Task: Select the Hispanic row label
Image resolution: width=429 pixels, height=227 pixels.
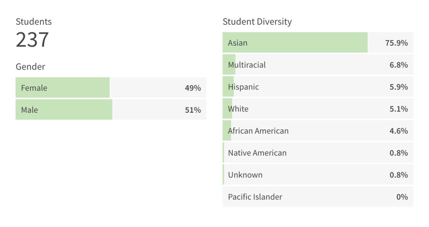Action: point(243,87)
